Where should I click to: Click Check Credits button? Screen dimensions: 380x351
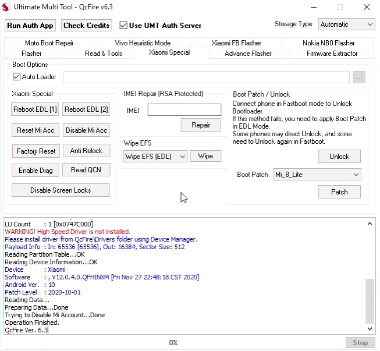[x=87, y=26]
